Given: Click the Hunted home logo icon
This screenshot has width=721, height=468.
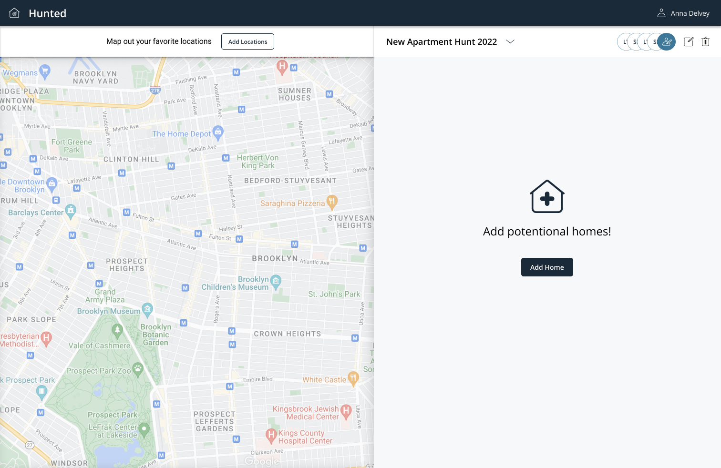Looking at the screenshot, I should click(x=14, y=13).
